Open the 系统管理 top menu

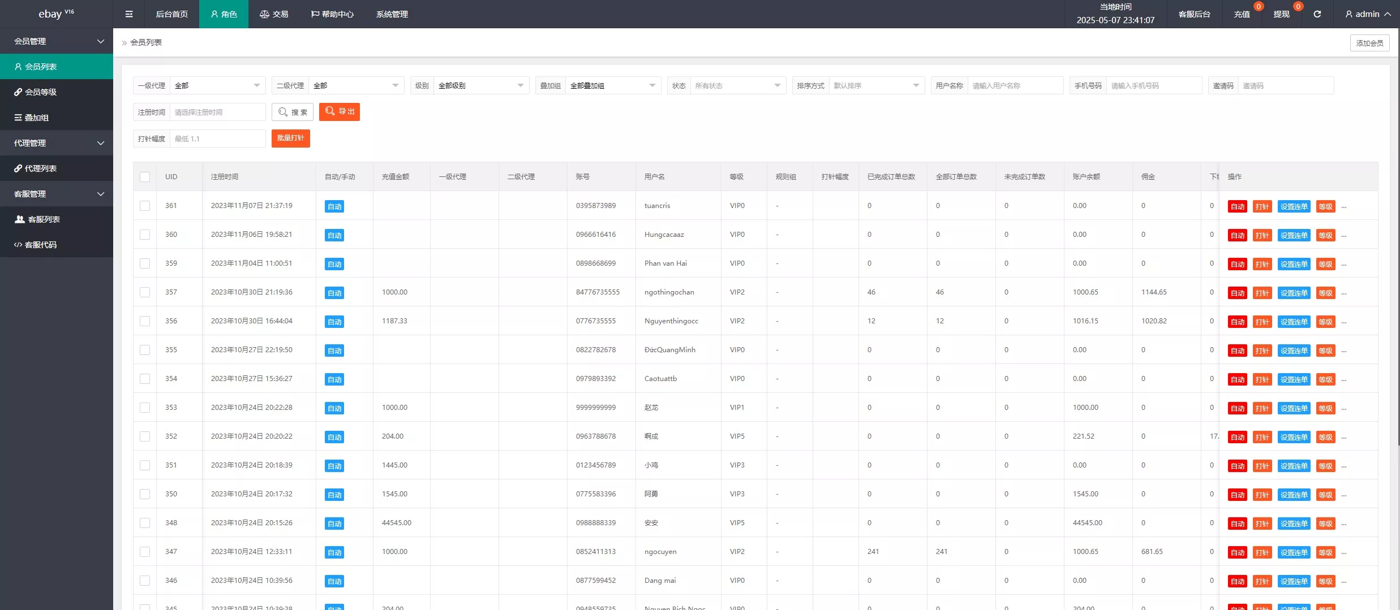[x=392, y=14]
